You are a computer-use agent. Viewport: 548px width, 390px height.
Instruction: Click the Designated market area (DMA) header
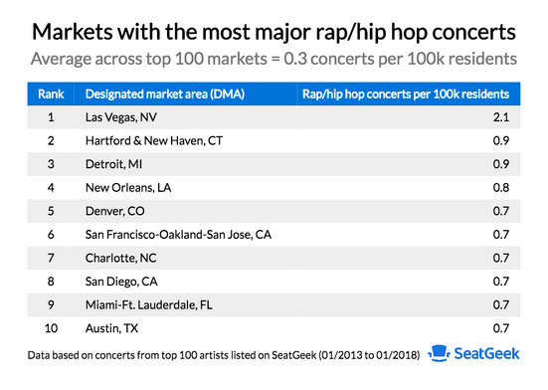[165, 94]
